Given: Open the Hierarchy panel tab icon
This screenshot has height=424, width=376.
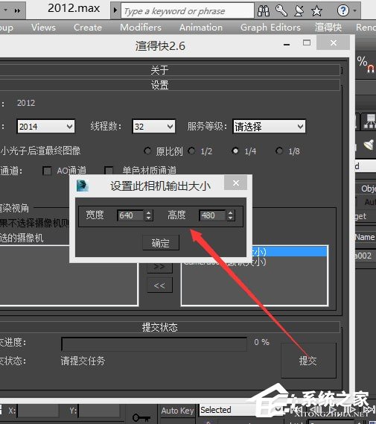Looking at the screenshot, I should (x=369, y=121).
